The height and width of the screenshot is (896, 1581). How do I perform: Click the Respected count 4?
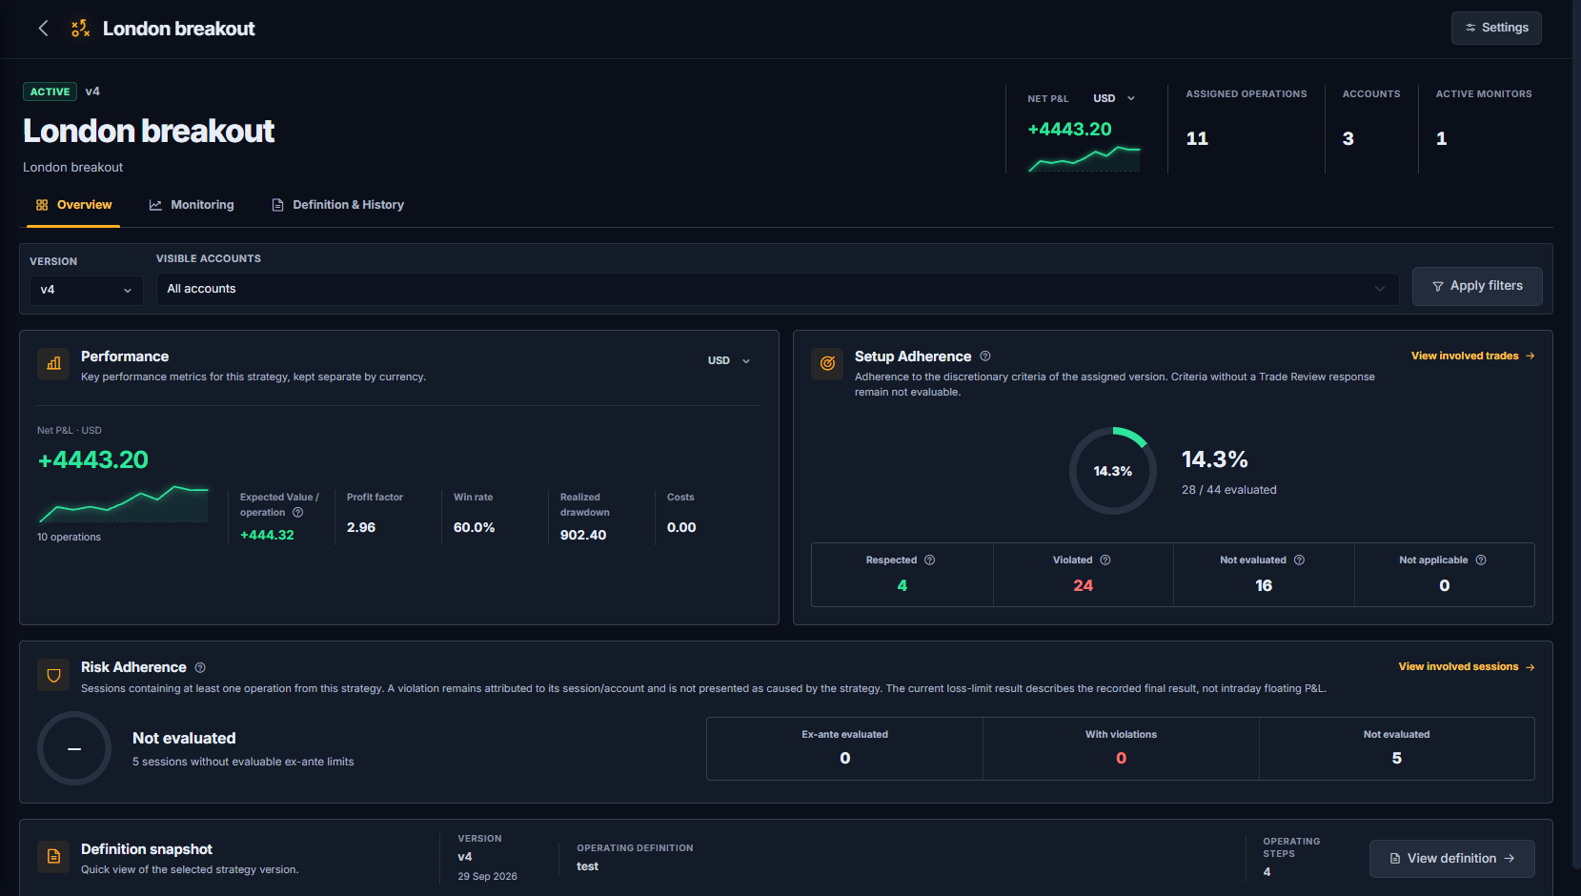pyautogui.click(x=902, y=585)
